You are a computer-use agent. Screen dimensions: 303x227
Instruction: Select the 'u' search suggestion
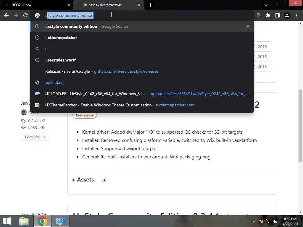coord(142,49)
